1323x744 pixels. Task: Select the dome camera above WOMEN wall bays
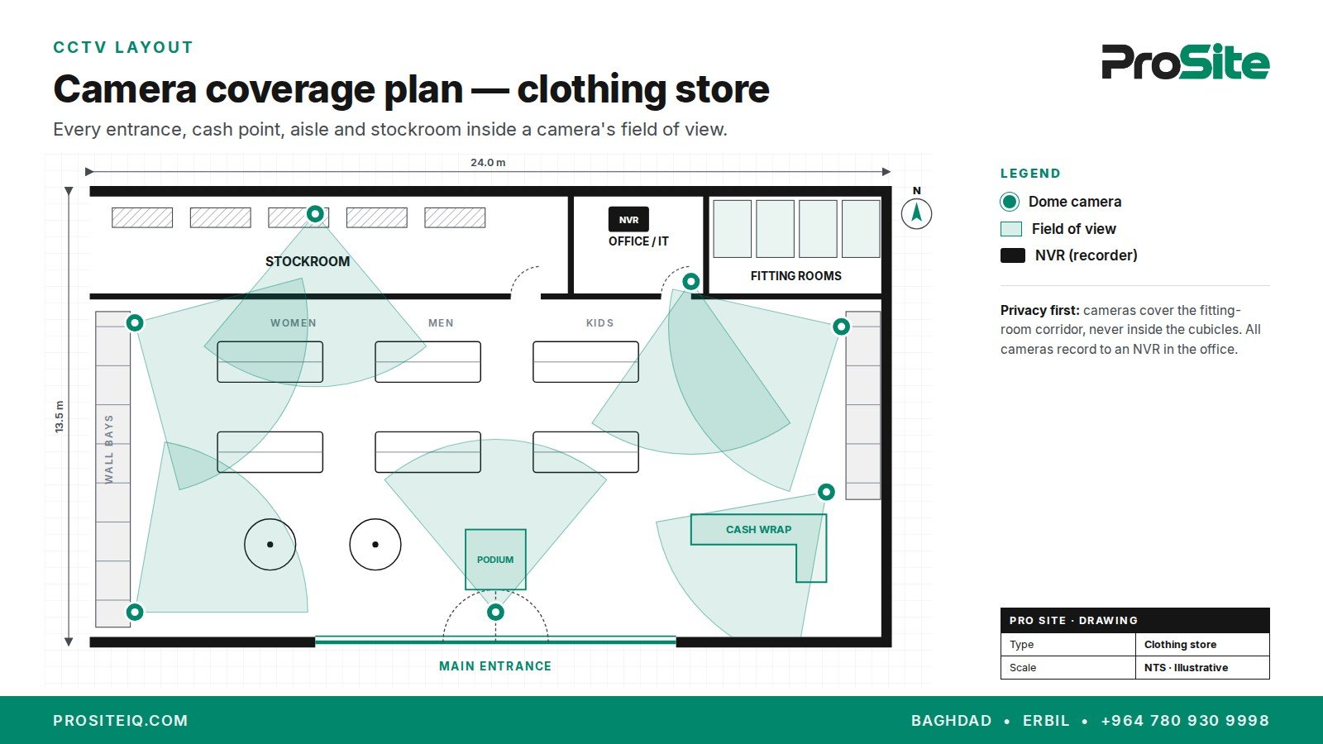tap(135, 322)
